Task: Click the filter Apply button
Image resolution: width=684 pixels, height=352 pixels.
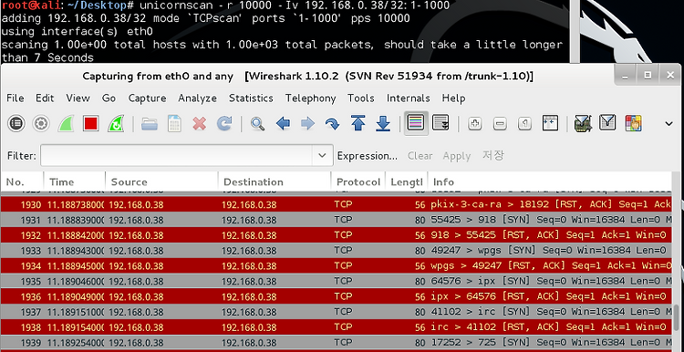Action: 456,156
